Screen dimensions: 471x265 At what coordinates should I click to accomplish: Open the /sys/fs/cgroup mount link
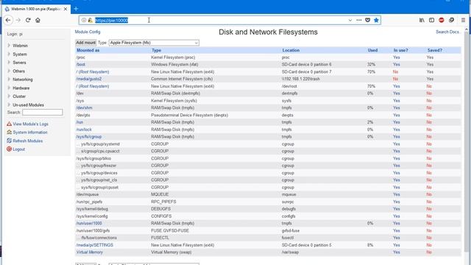[x=89, y=136]
